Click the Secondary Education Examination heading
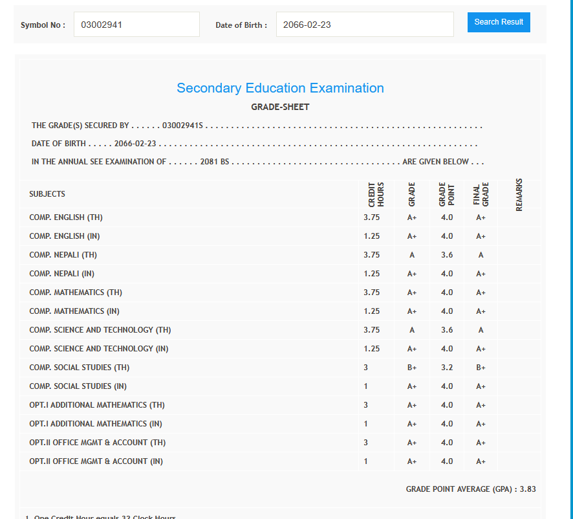 click(280, 88)
